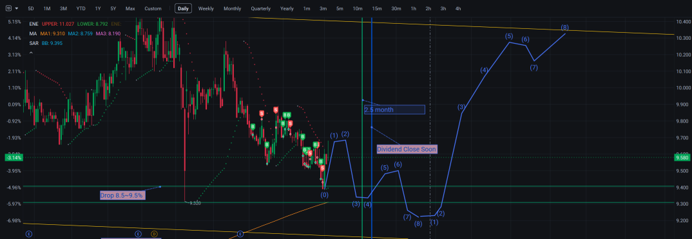Click the 10.400 price axis label
Screen dimensions: 692x239
682,22
